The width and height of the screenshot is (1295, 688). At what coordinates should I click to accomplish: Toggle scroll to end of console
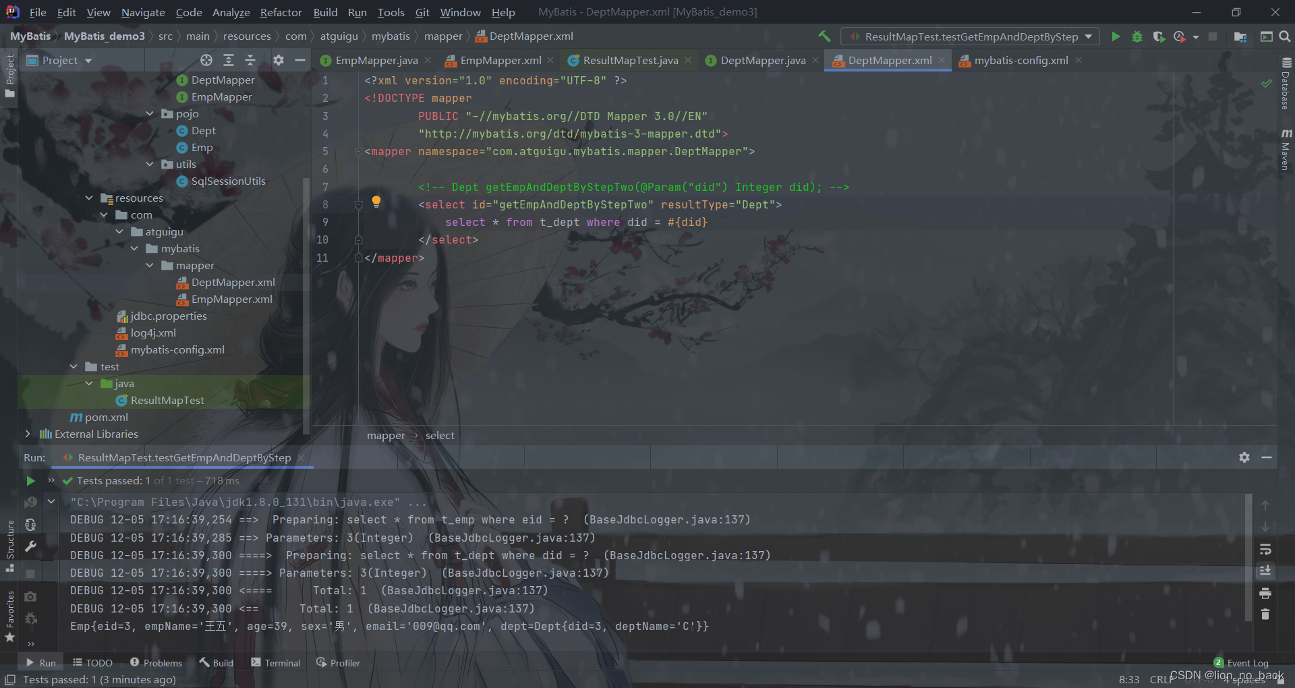(1265, 571)
